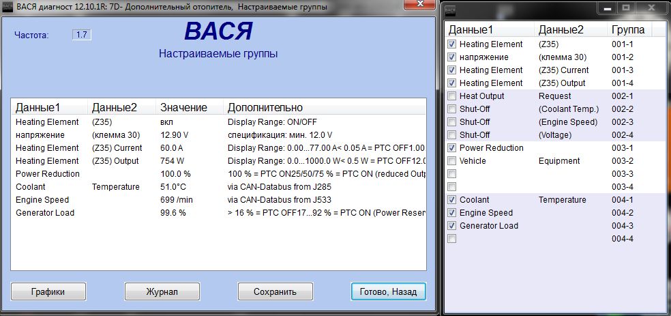This screenshot has height=316, width=671.
Task: Select Power Reduction row in results table
Action: tap(218, 174)
